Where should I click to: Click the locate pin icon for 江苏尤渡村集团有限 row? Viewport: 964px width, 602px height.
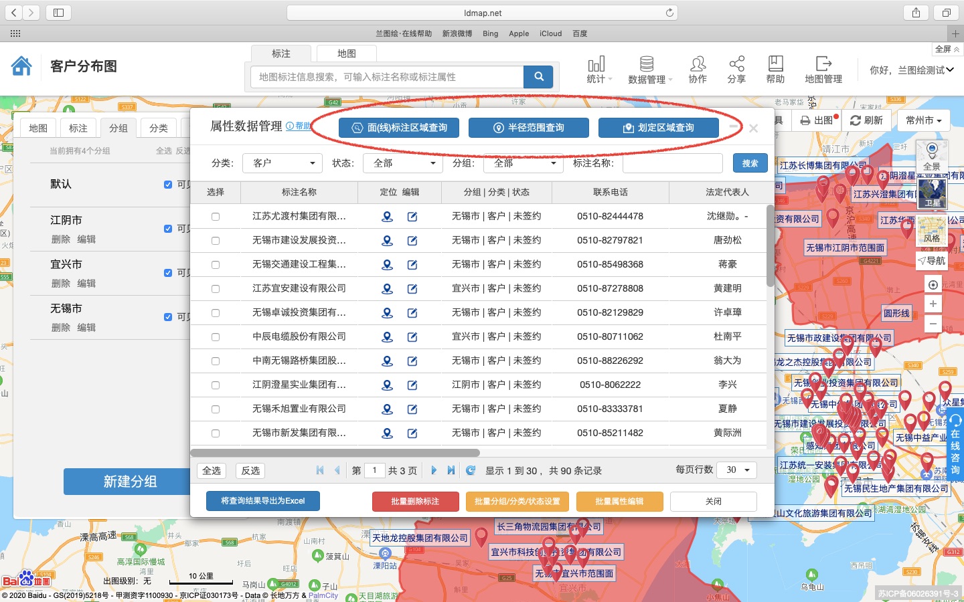(x=388, y=216)
